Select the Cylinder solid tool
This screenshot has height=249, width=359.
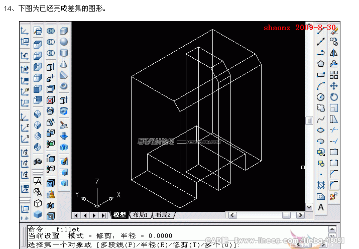pyautogui.click(x=64, y=53)
